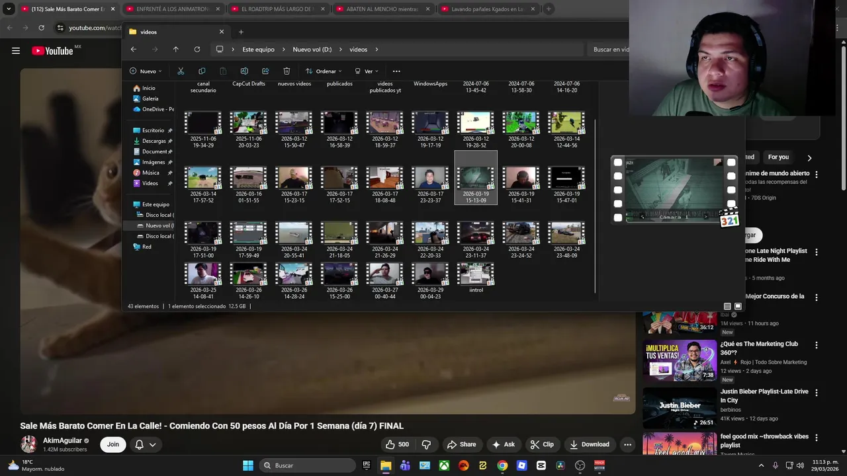This screenshot has height=476, width=847.
Task: Open Chrome tab search dropdown arrow
Action: 9,9
